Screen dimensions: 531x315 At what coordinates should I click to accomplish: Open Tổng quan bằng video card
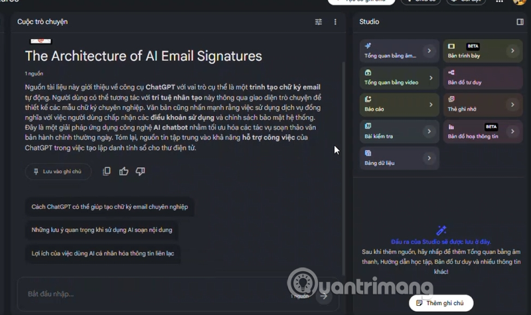pos(400,78)
